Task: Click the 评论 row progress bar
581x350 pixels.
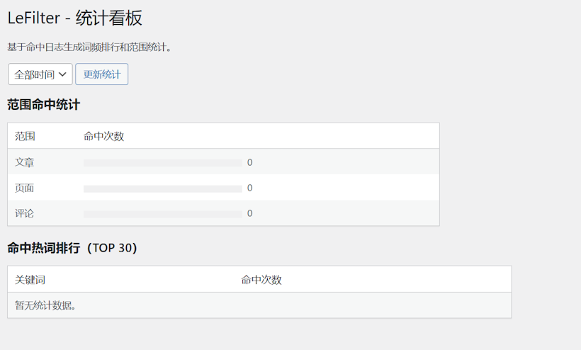Action: coord(163,214)
